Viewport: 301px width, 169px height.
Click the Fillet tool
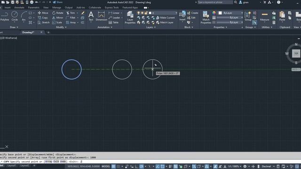[x=71, y=18]
